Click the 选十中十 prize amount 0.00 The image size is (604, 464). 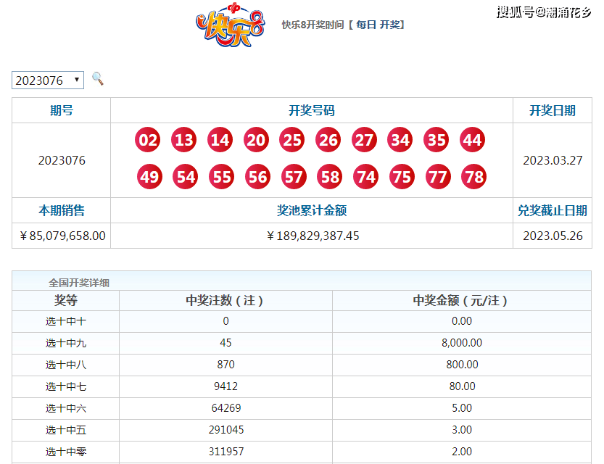coord(462,321)
